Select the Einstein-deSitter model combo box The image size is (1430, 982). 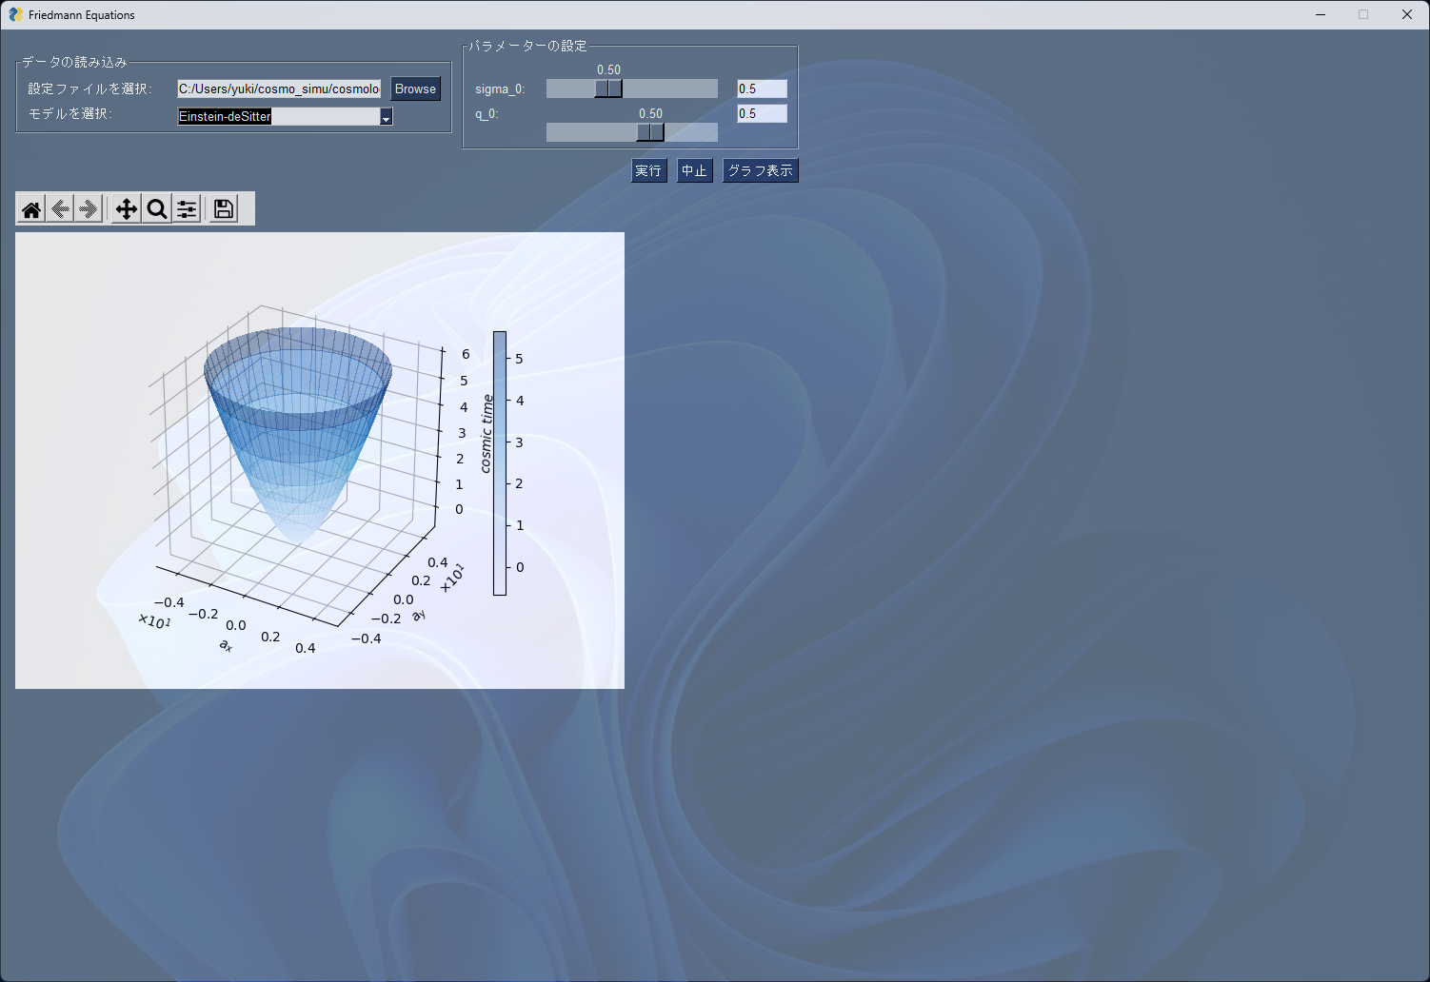276,116
